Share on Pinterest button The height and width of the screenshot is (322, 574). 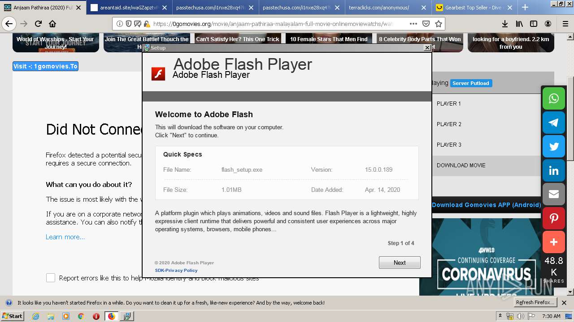[x=554, y=219]
